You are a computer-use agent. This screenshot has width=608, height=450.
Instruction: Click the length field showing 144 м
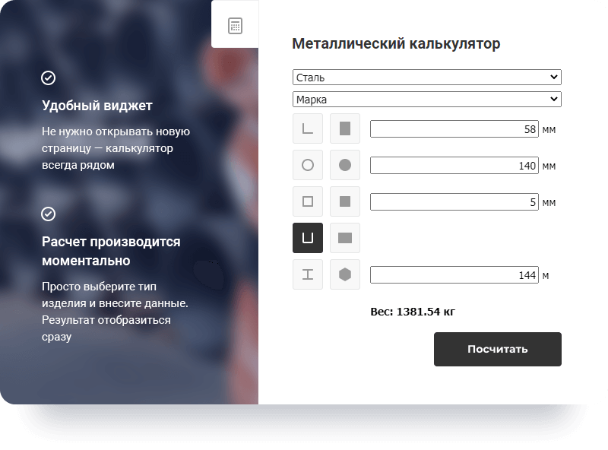[x=454, y=274]
